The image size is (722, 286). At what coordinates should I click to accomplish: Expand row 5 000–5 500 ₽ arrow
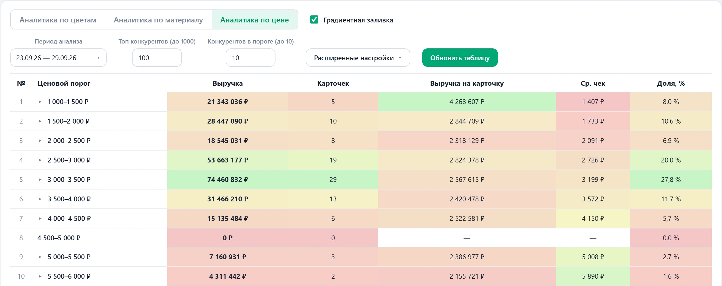point(40,257)
